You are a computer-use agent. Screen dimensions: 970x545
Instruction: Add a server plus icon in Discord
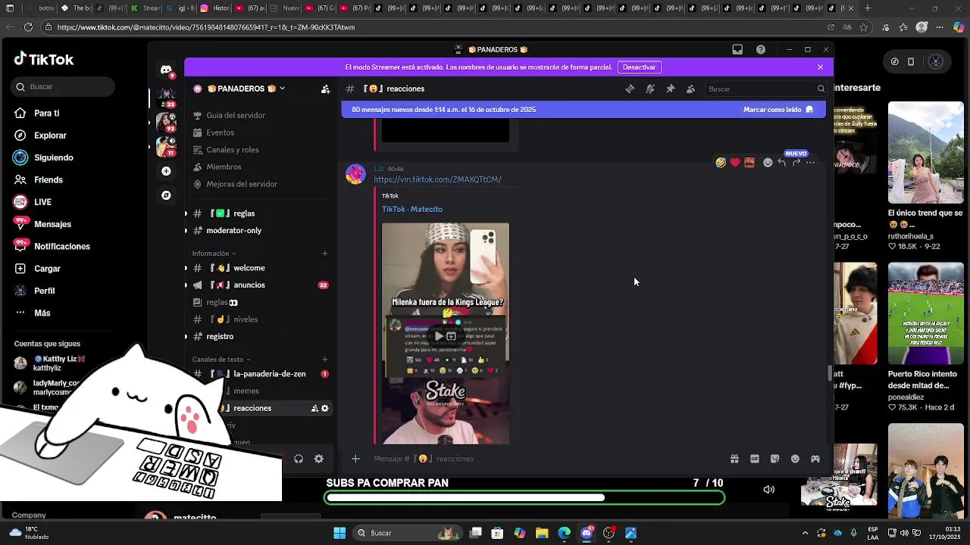(166, 171)
